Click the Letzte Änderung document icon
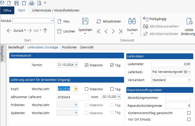195x126 pixels. point(189,21)
